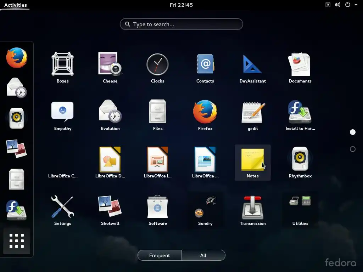This screenshot has width=363, height=272.
Task: Launch LibreOffice Impress
Action: [x=157, y=162]
